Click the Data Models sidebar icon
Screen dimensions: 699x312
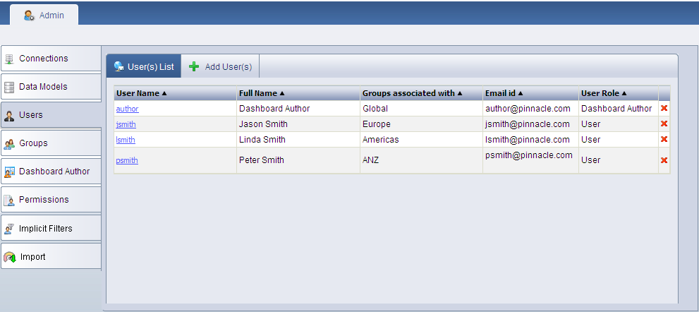[10, 87]
